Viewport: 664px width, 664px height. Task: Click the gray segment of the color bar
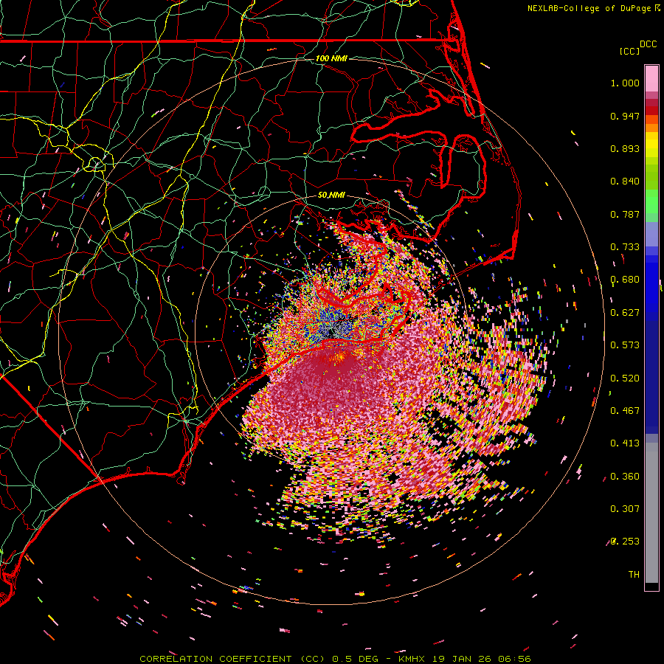(651, 513)
